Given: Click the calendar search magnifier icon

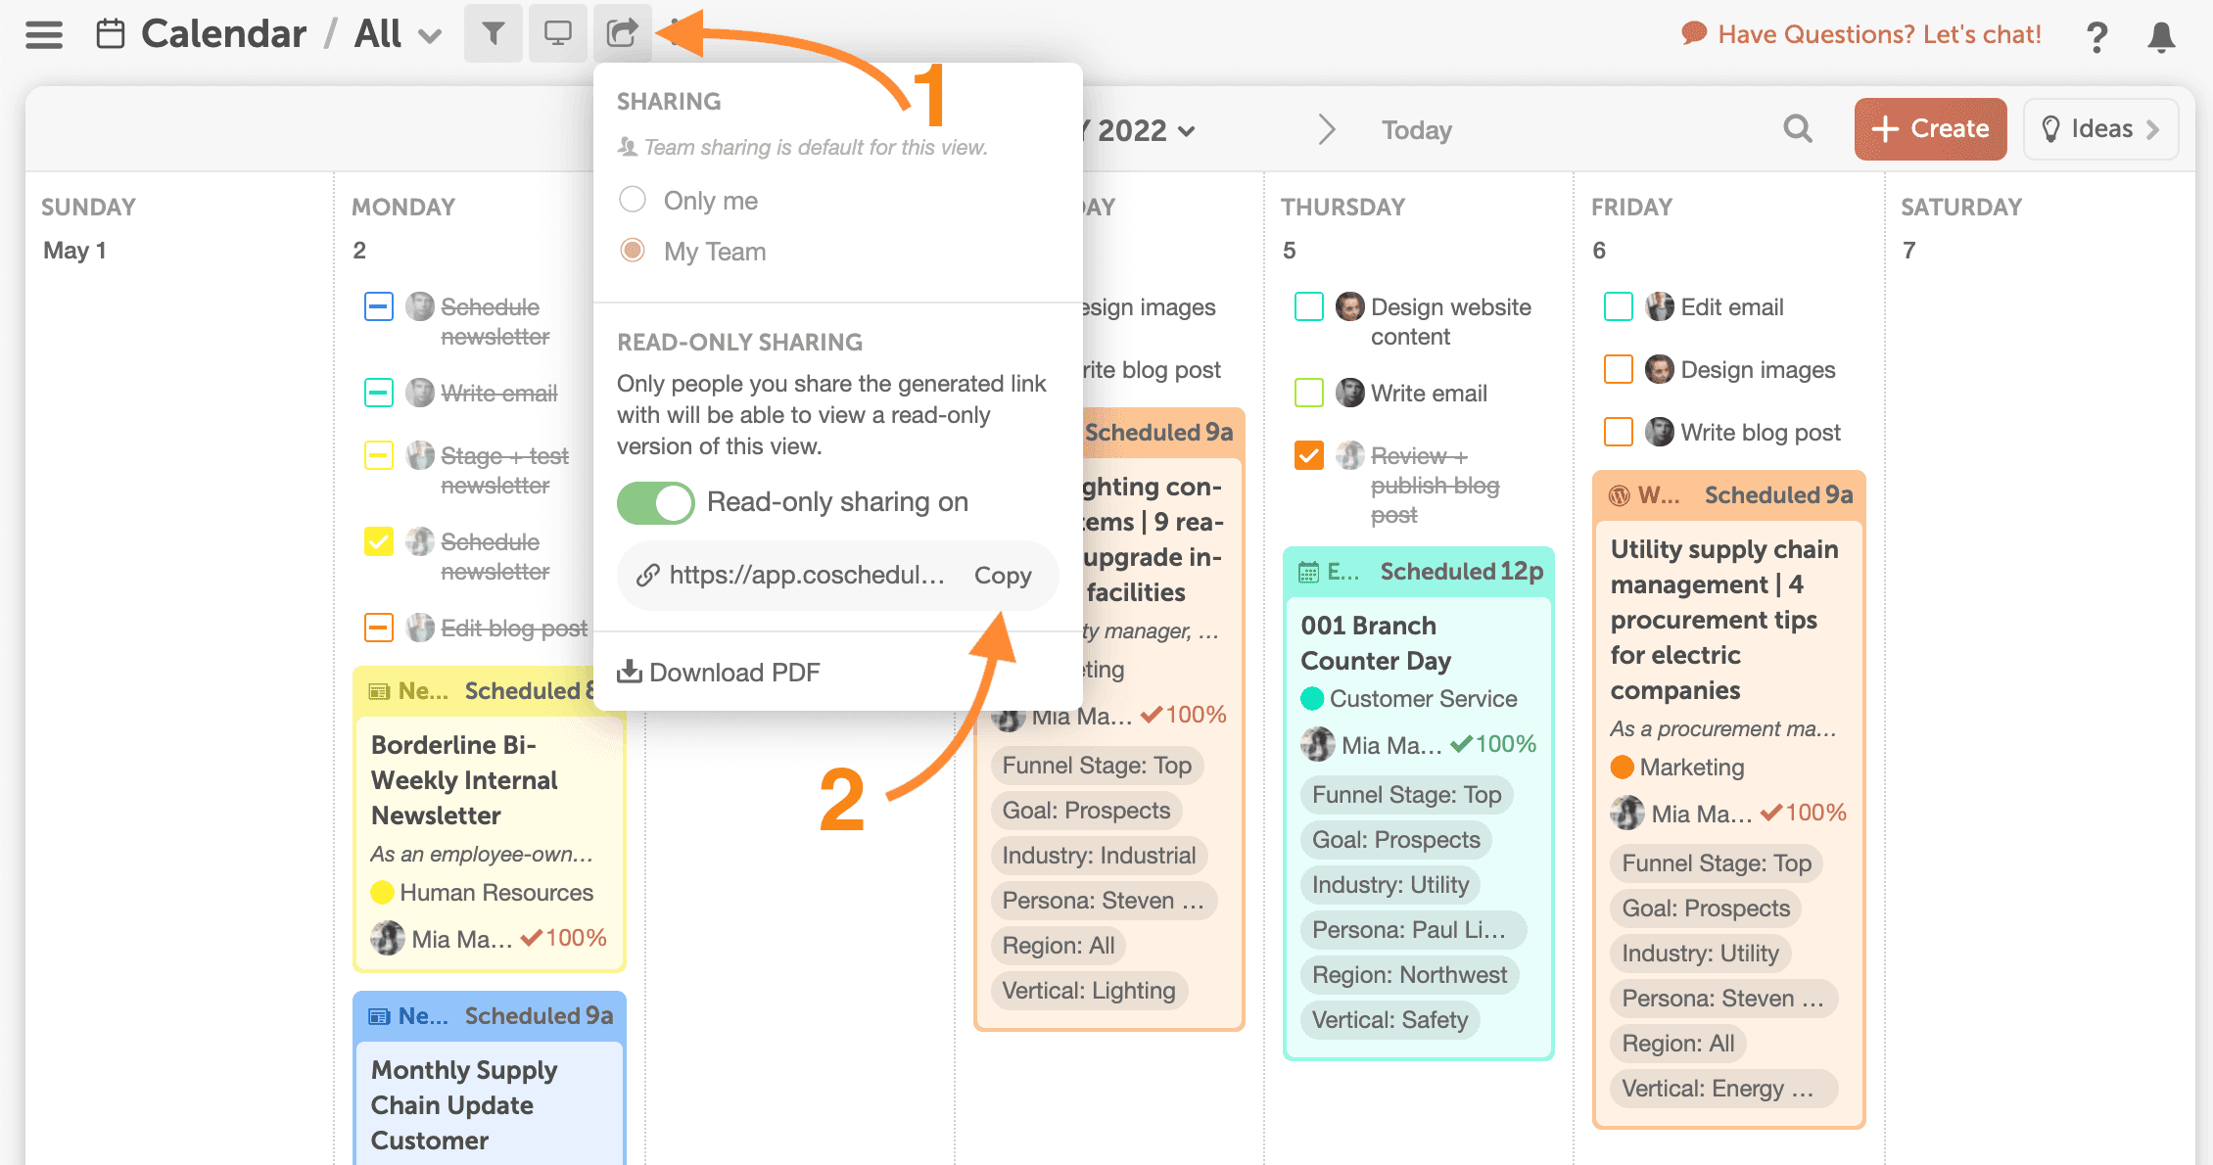Looking at the screenshot, I should 1798,128.
